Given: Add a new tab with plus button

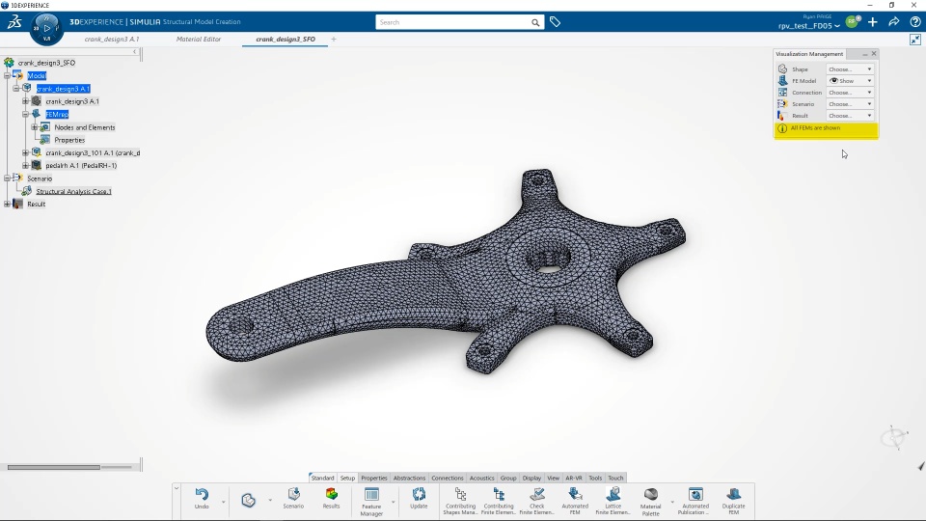Looking at the screenshot, I should tap(334, 39).
